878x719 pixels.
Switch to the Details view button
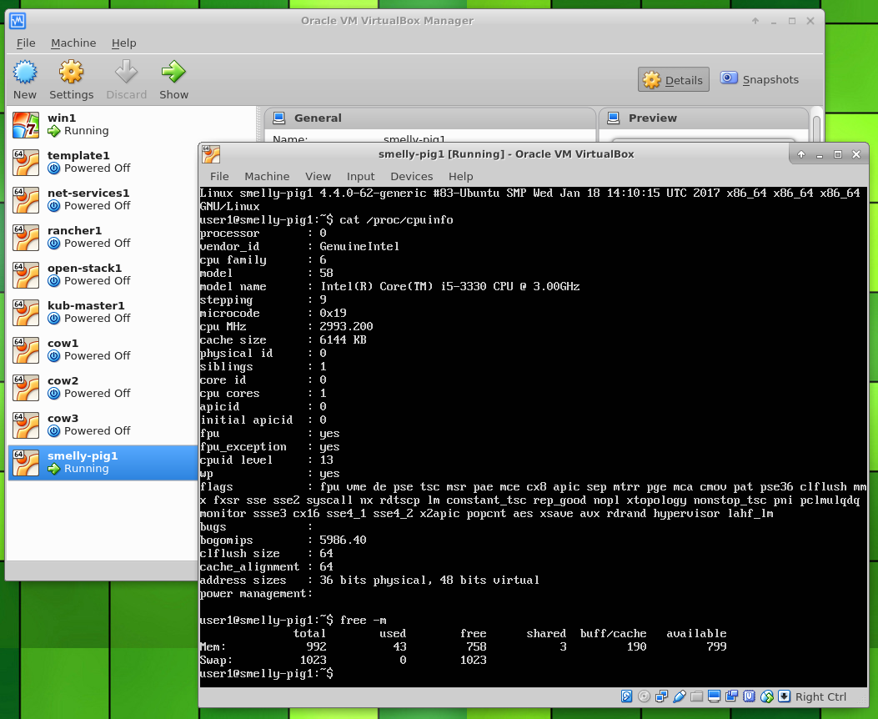(674, 79)
